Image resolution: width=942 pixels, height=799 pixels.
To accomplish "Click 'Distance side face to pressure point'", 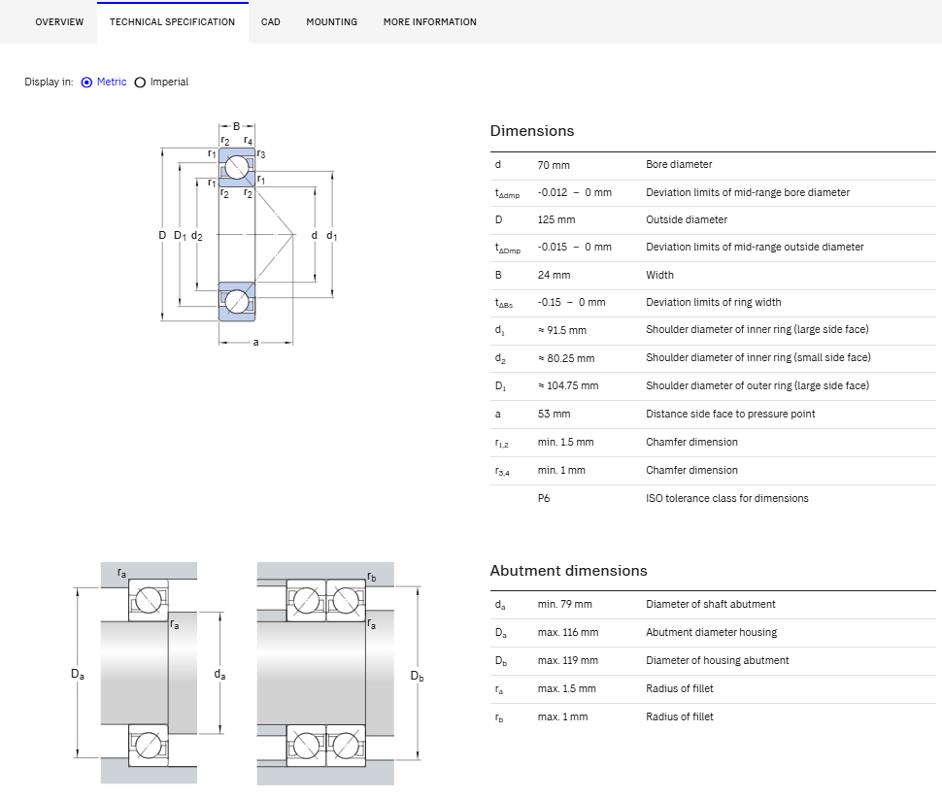I will pyautogui.click(x=730, y=414).
